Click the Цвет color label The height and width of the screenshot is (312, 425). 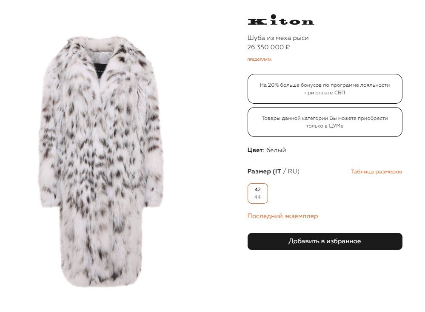point(255,150)
